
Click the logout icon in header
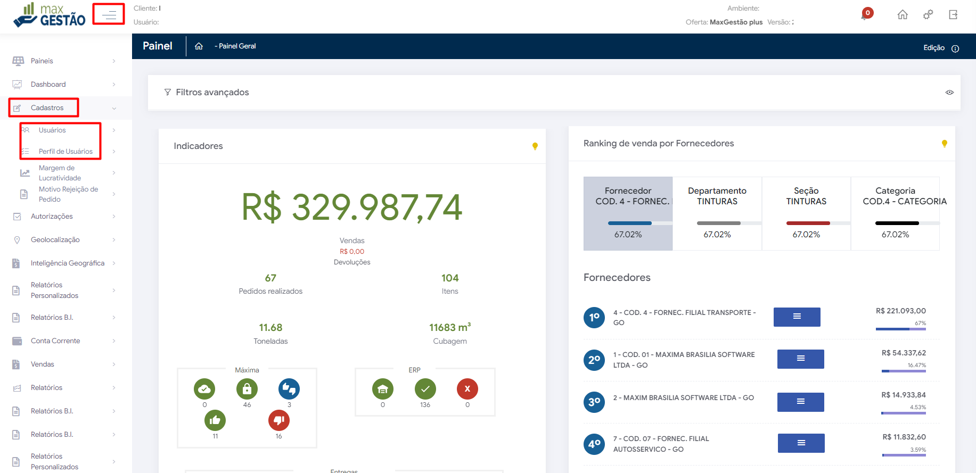(953, 15)
